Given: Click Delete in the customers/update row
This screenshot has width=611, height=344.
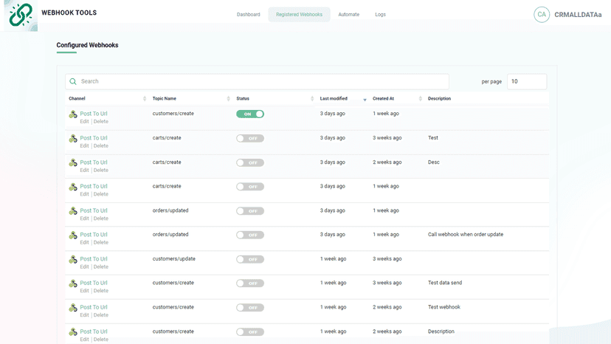Looking at the screenshot, I should pyautogui.click(x=101, y=266).
